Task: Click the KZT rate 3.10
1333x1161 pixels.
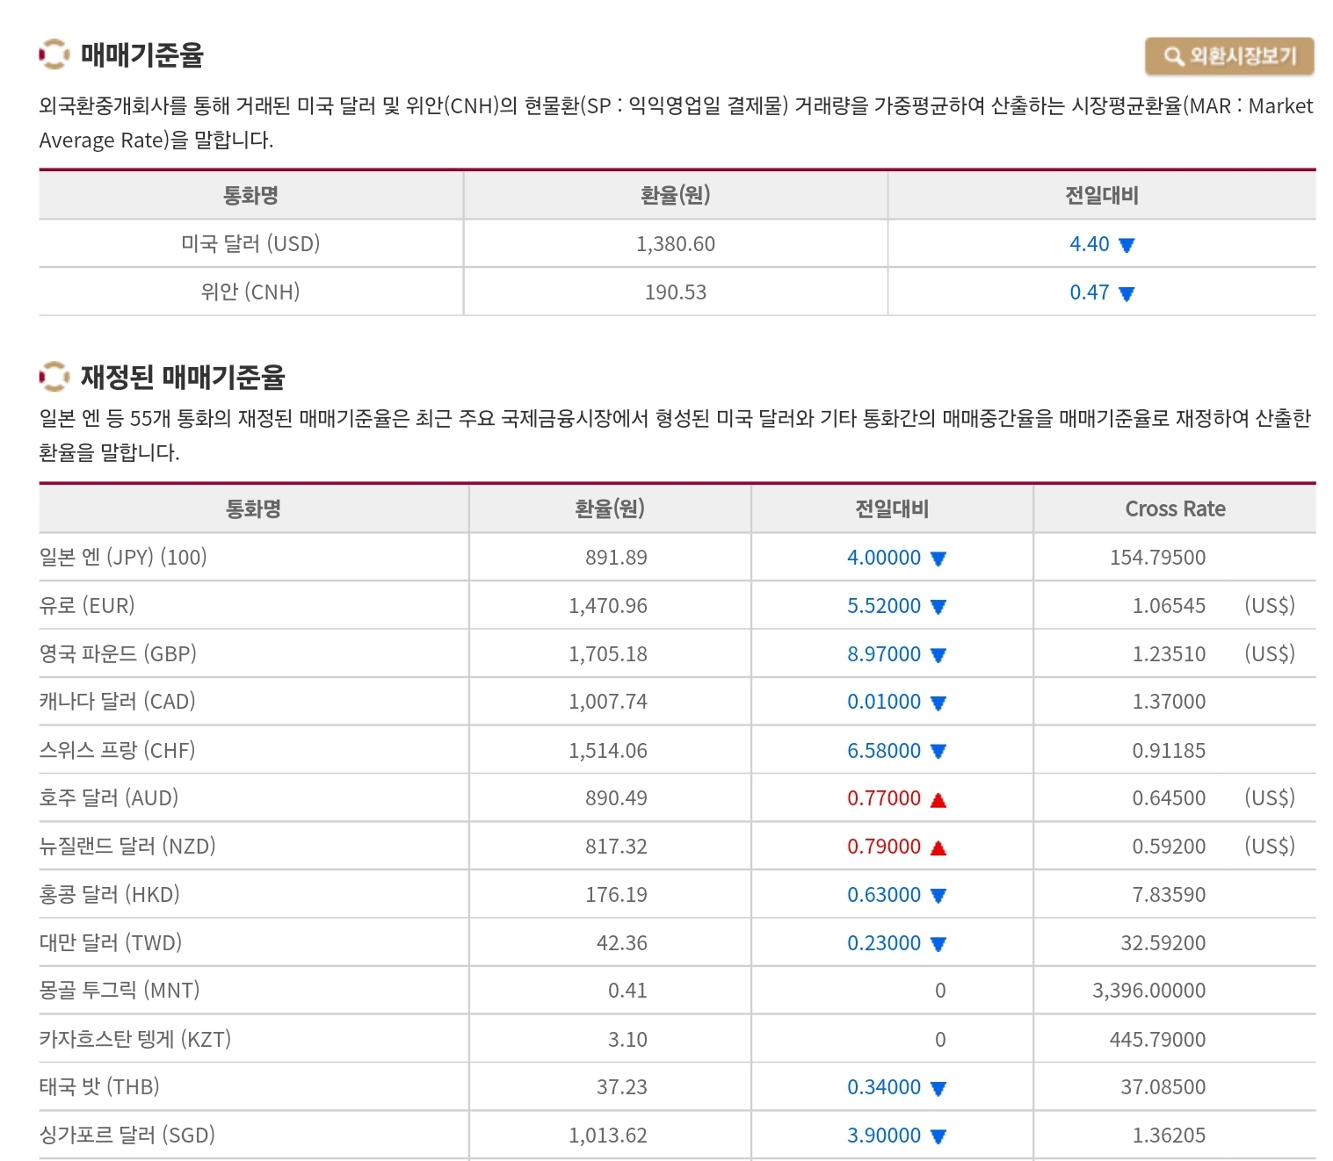Action: click(x=627, y=1040)
